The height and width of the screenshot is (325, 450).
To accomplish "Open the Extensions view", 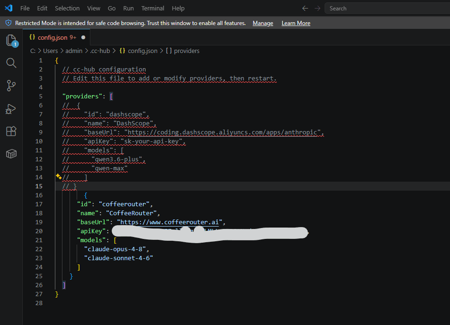I will pyautogui.click(x=11, y=132).
